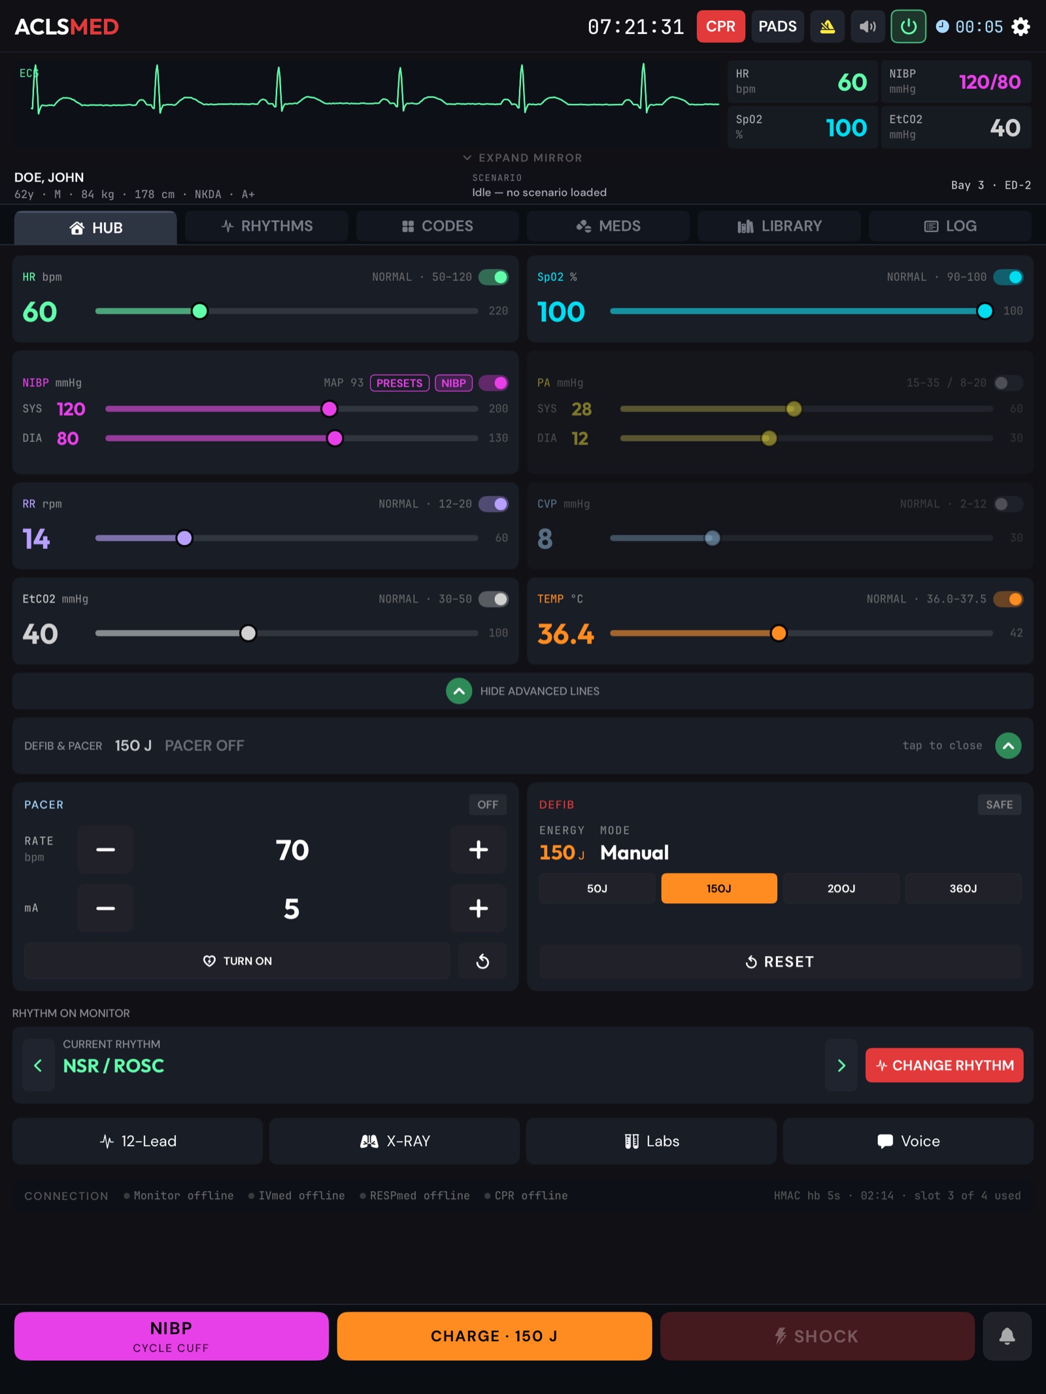
Task: Toggle the HR bpm switch off
Action: [x=494, y=277]
